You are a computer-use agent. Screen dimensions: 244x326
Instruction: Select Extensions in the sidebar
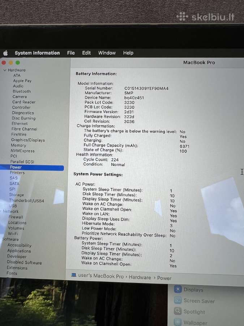(17, 268)
